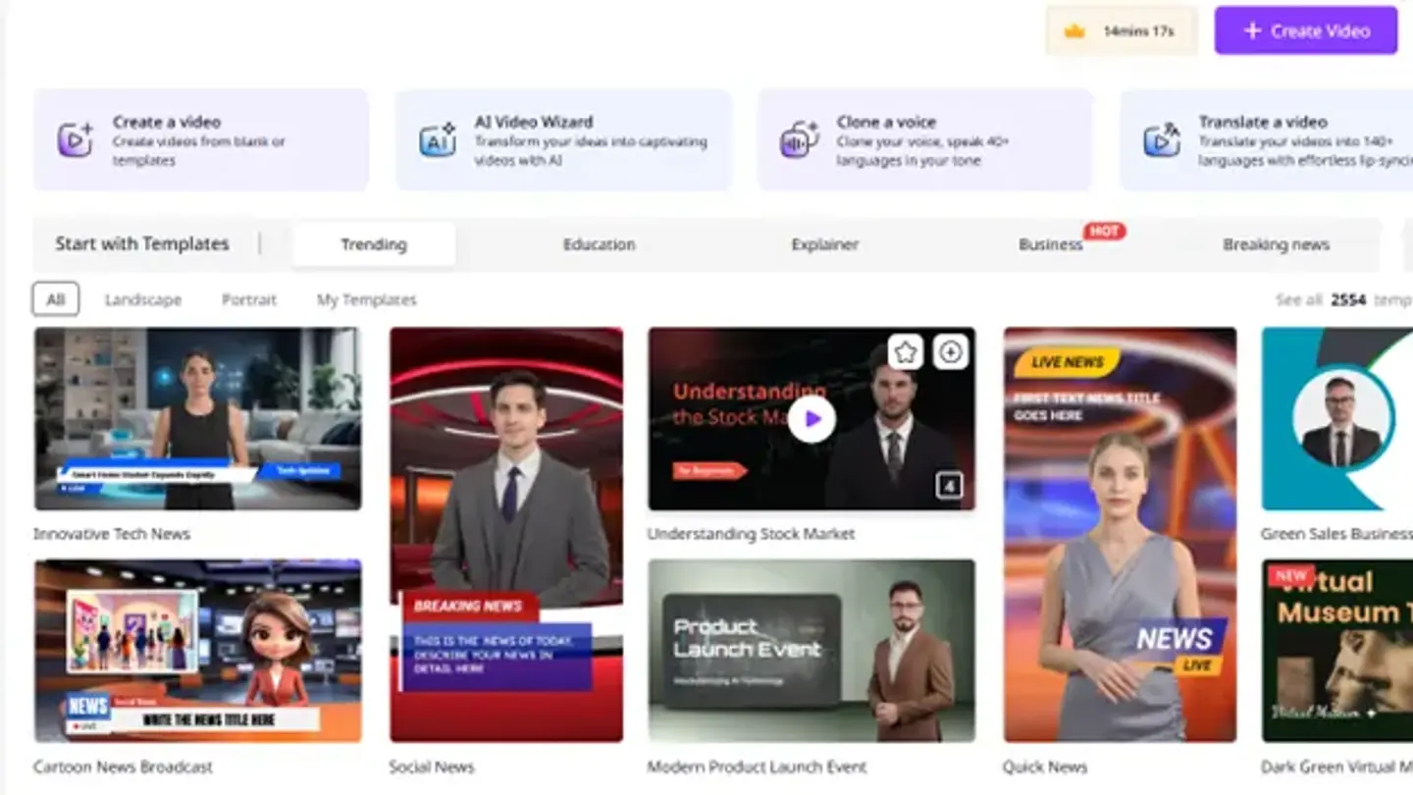Open the Innovative Tech News template thumbnail
This screenshot has width=1413, height=795.
pyautogui.click(x=197, y=419)
